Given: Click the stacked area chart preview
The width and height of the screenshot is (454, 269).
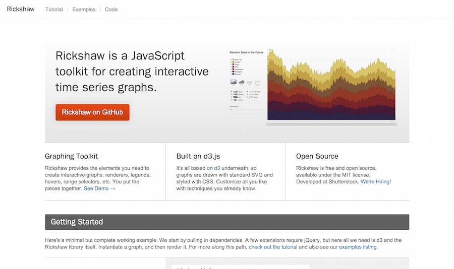Looking at the screenshot, I should 331,84.
